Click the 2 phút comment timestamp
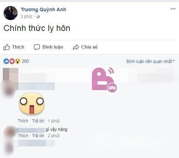Screen dimensions: 179x158 54,136
